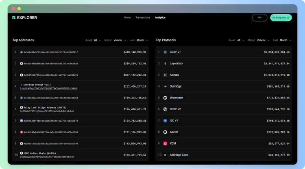Viewport: 305px width, 169px height.
Task: Open Top Addresses Last Month dropdown
Action: click(x=142, y=40)
